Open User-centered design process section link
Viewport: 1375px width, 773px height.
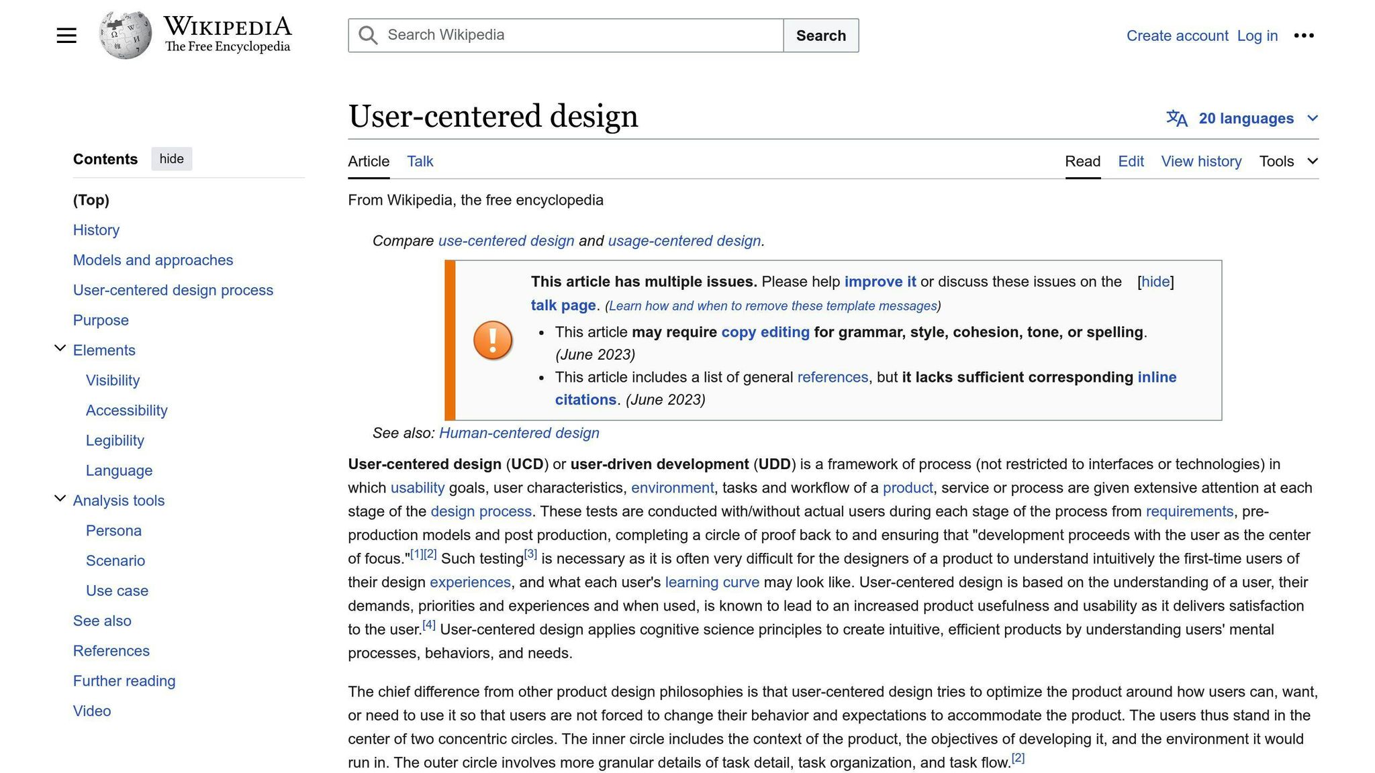coord(173,291)
